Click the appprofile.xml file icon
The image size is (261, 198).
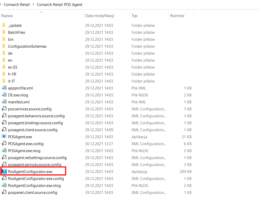click(4, 88)
